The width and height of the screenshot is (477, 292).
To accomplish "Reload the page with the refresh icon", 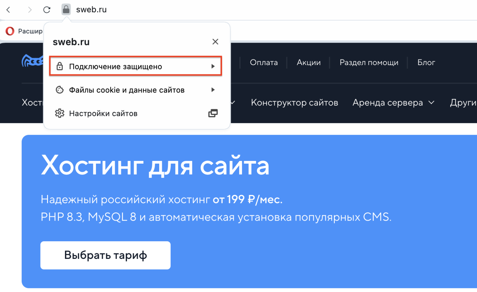I will click(47, 10).
